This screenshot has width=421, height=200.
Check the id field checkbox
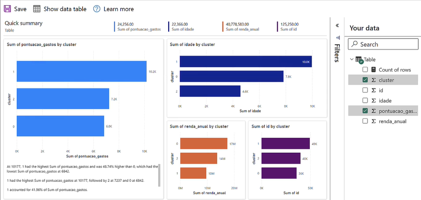point(365,90)
